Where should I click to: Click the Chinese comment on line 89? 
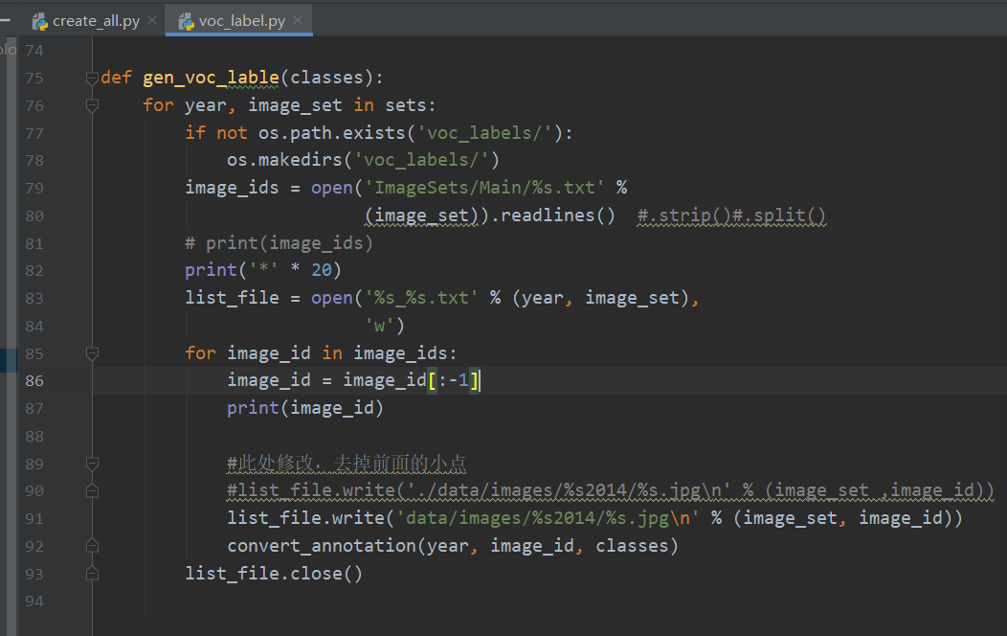point(345,463)
